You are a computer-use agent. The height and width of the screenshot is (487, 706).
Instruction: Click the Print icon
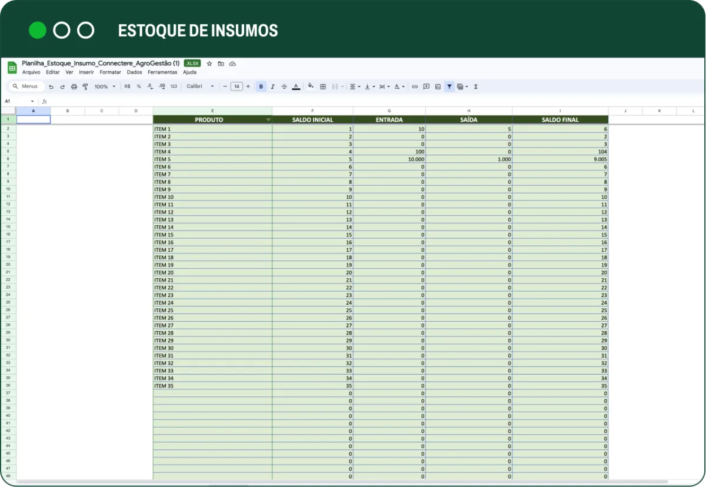74,86
